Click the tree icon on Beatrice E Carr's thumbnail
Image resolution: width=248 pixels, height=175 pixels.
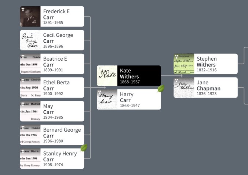click(23, 57)
